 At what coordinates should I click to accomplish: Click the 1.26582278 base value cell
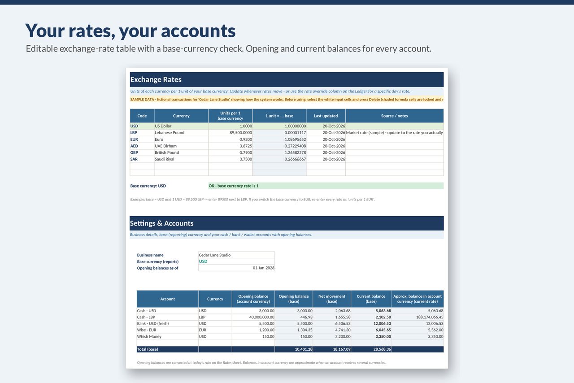[279, 152]
